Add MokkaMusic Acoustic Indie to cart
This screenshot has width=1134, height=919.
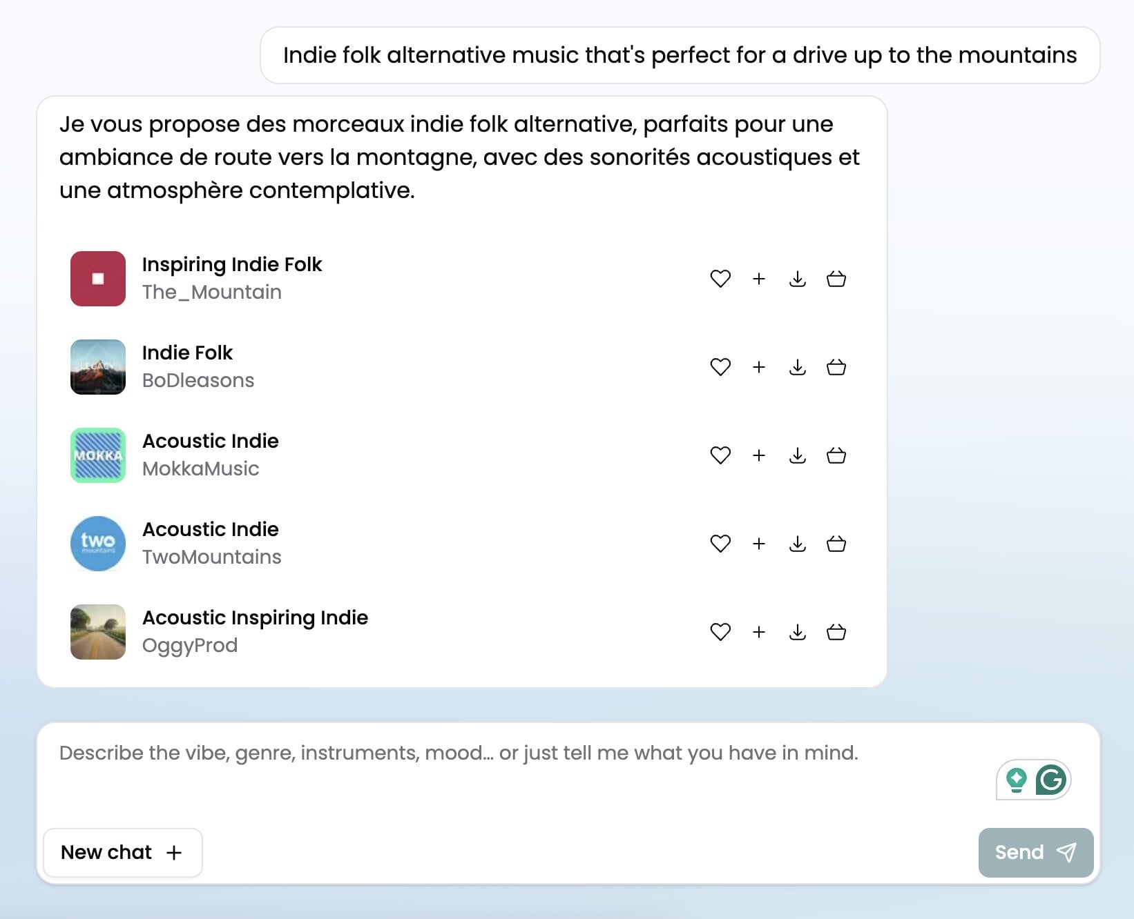(x=836, y=455)
